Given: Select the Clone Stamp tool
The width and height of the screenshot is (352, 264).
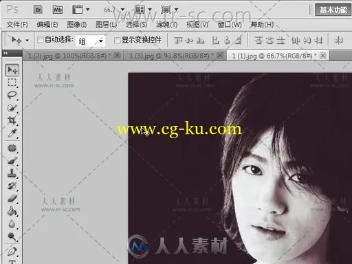Looking at the screenshot, I should 12,173.
